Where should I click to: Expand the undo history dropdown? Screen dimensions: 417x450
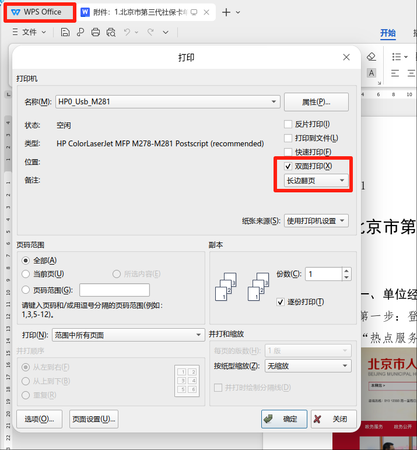136,33
